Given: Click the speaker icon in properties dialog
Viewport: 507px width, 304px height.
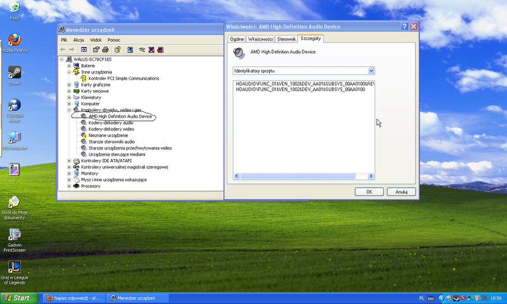Looking at the screenshot, I should point(239,53).
